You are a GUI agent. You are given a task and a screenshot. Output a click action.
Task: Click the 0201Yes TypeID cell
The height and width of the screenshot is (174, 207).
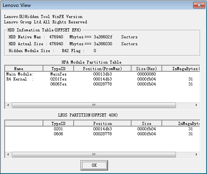pos(58,79)
